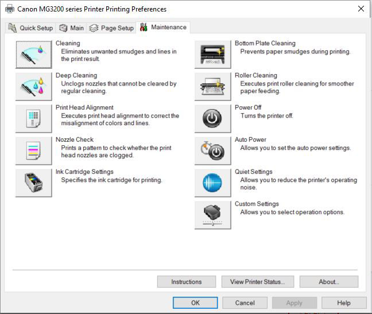The width and height of the screenshot is (372, 314).
Task: Click the Custom Settings icon
Action: (x=212, y=215)
